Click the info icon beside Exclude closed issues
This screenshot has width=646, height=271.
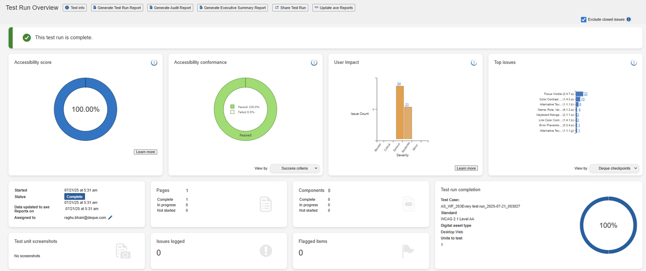(x=628, y=19)
